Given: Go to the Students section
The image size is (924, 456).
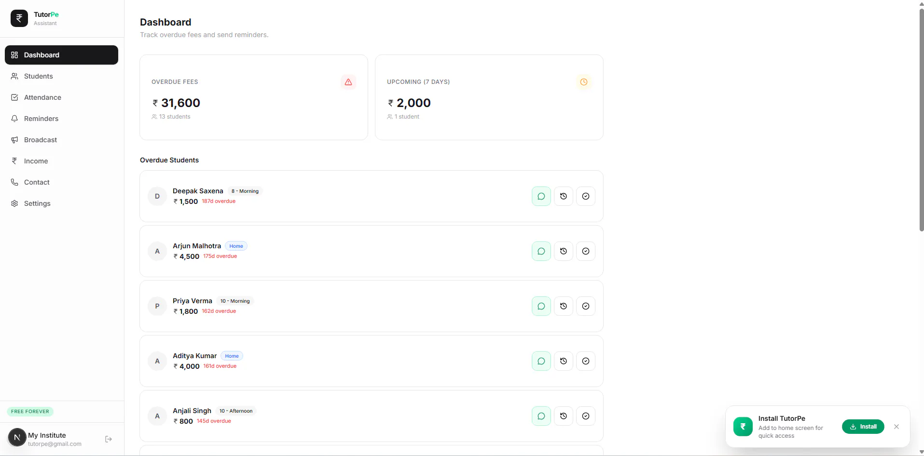Looking at the screenshot, I should pyautogui.click(x=61, y=76).
